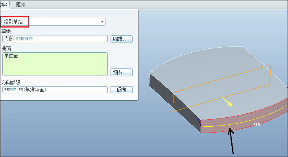This screenshot has height=157, width=288.
Task: Select the 内部 S2D0019 sketch field
Action: click(55, 39)
